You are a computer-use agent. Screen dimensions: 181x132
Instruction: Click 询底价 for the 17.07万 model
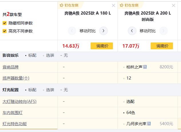coord(162,46)
